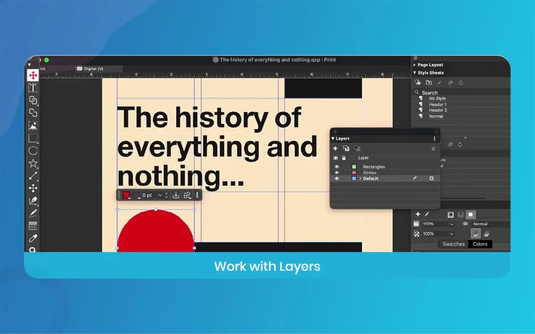Select the Eyedropper tool
The image size is (535, 334).
click(33, 238)
